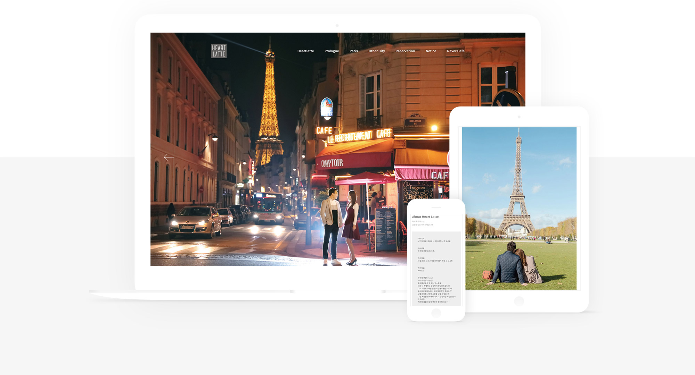695x375 pixels.
Task: Click the Eiffel Tower daytime photo on tablet
Action: point(519,208)
